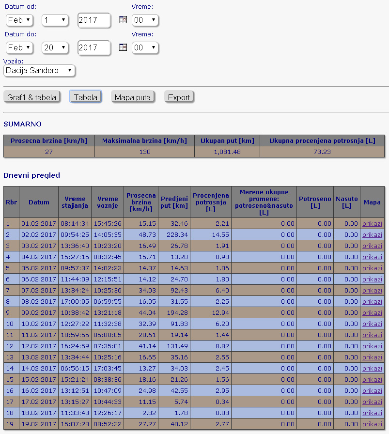
Task: Click the Predjeni put [km] header
Action: pos(174,202)
